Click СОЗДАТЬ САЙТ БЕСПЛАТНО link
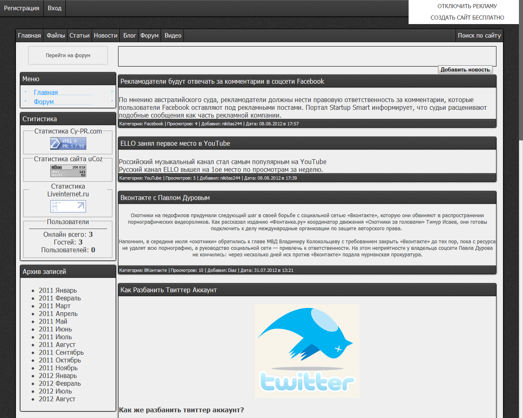Viewport: 523px width, 418px height. pos(467,18)
